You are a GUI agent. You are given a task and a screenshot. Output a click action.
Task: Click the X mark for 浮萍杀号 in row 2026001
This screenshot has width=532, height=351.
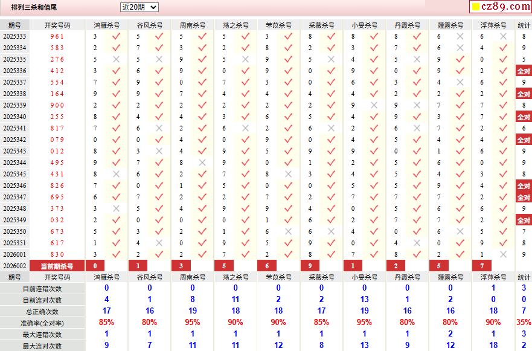503,254
